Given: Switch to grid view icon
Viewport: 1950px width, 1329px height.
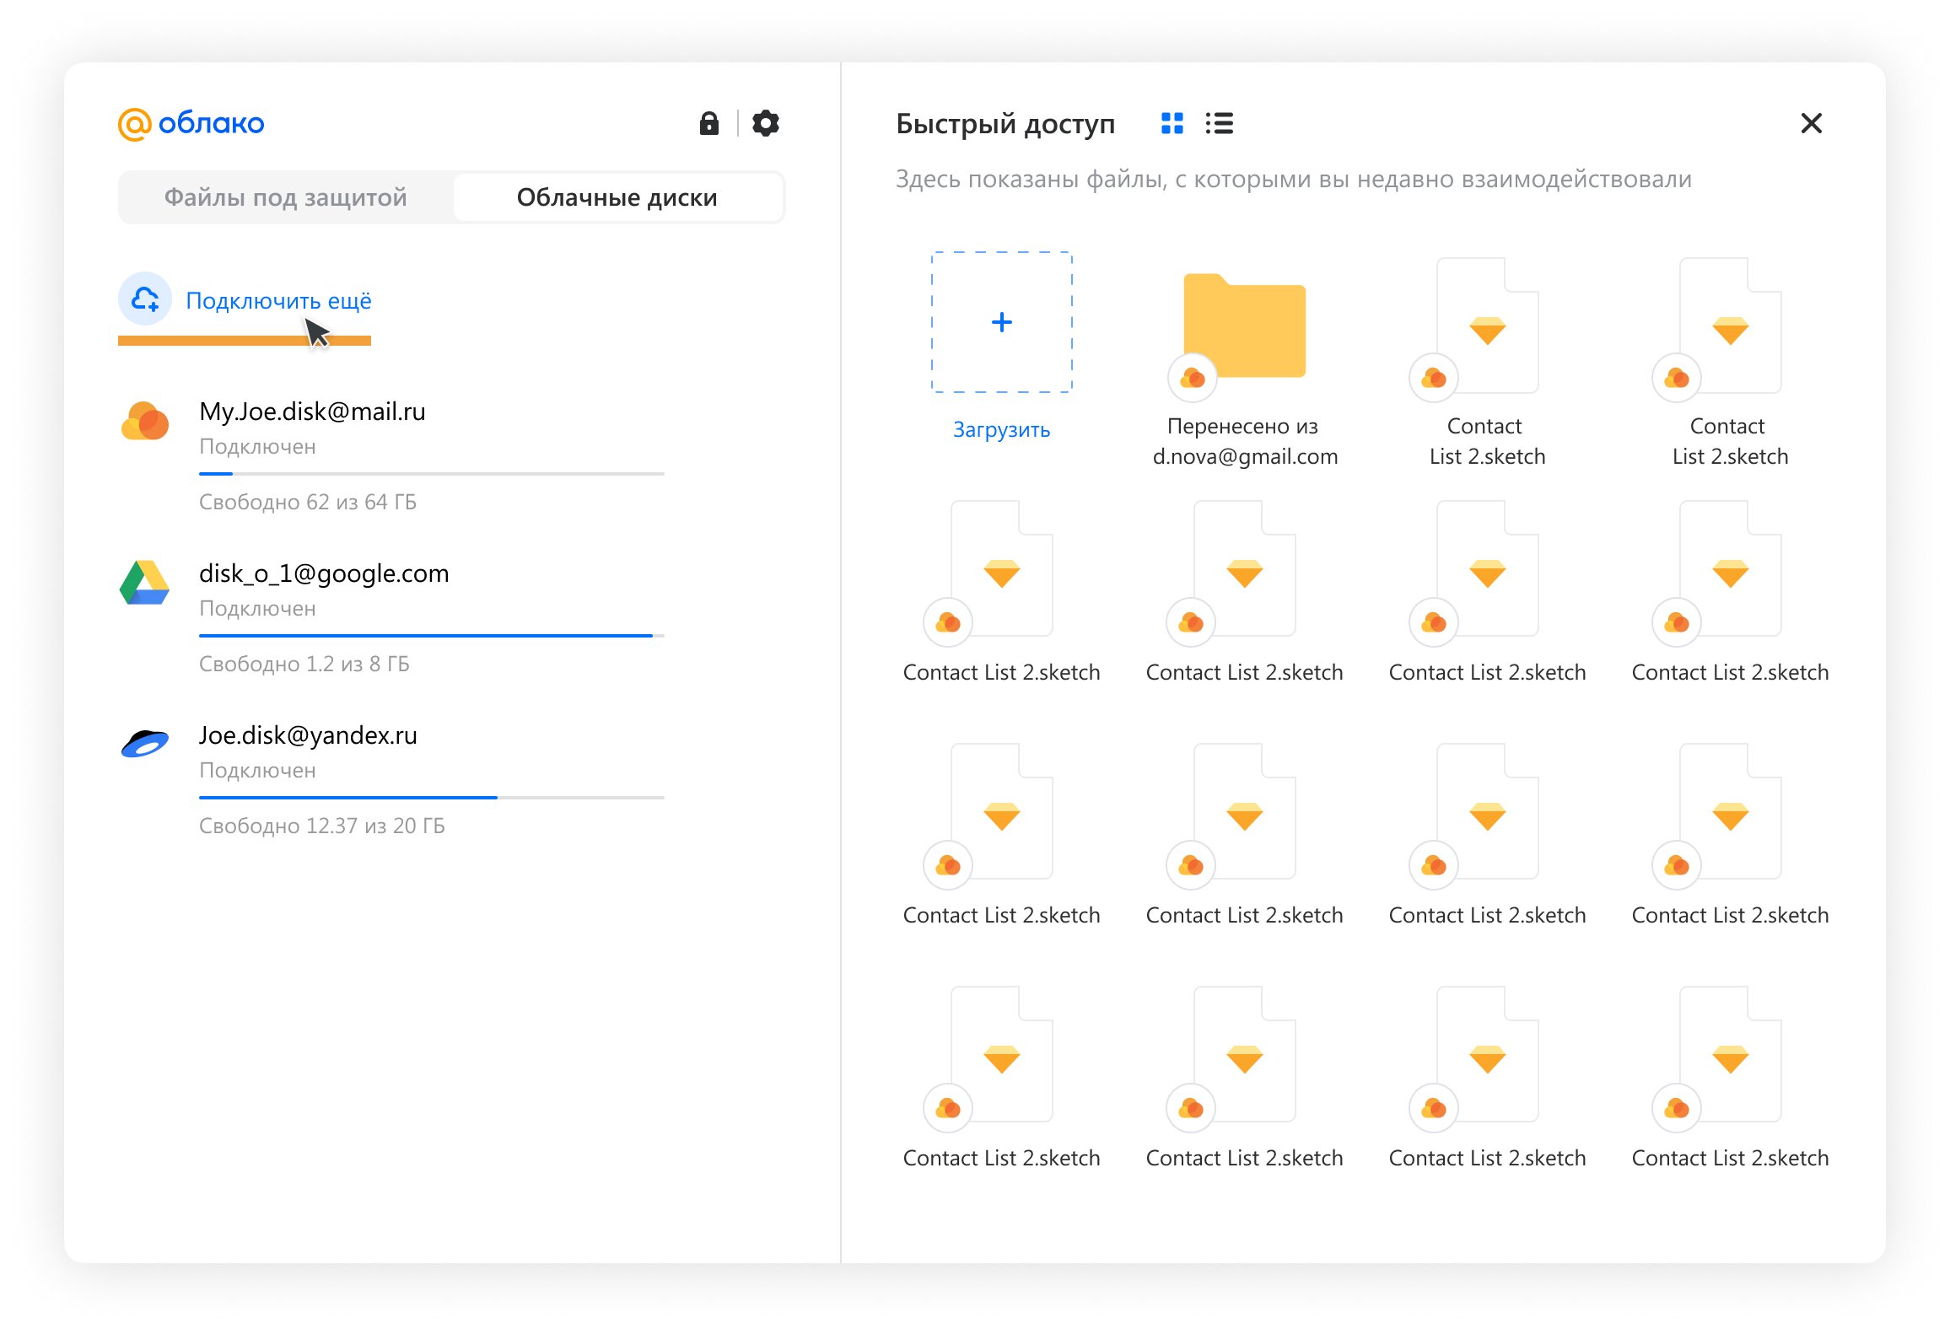Looking at the screenshot, I should 1172,124.
